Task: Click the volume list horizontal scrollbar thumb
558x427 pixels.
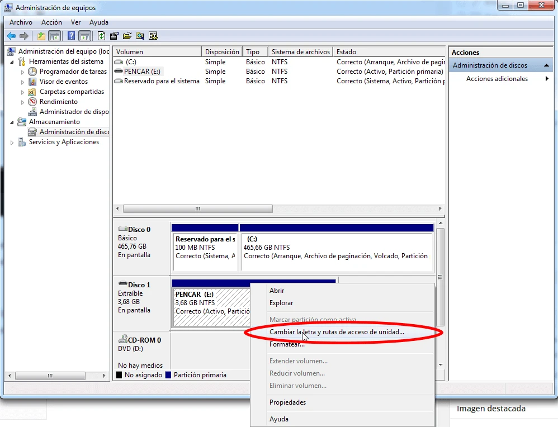Action: 198,209
